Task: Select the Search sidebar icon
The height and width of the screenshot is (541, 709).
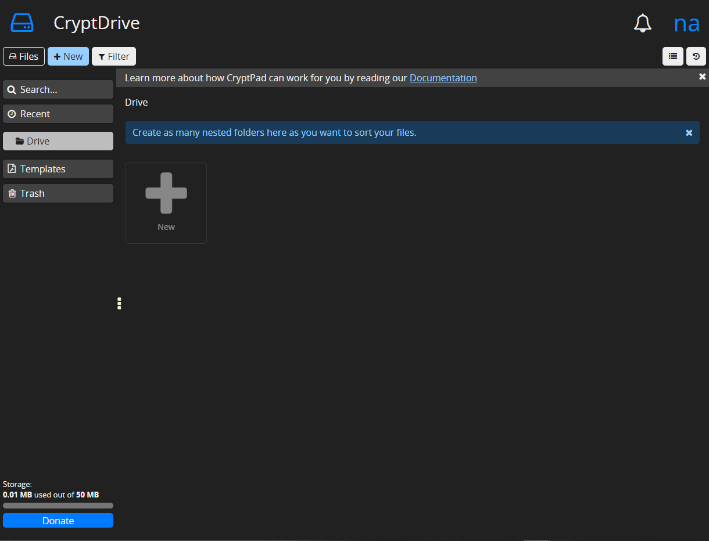Action: click(x=12, y=89)
